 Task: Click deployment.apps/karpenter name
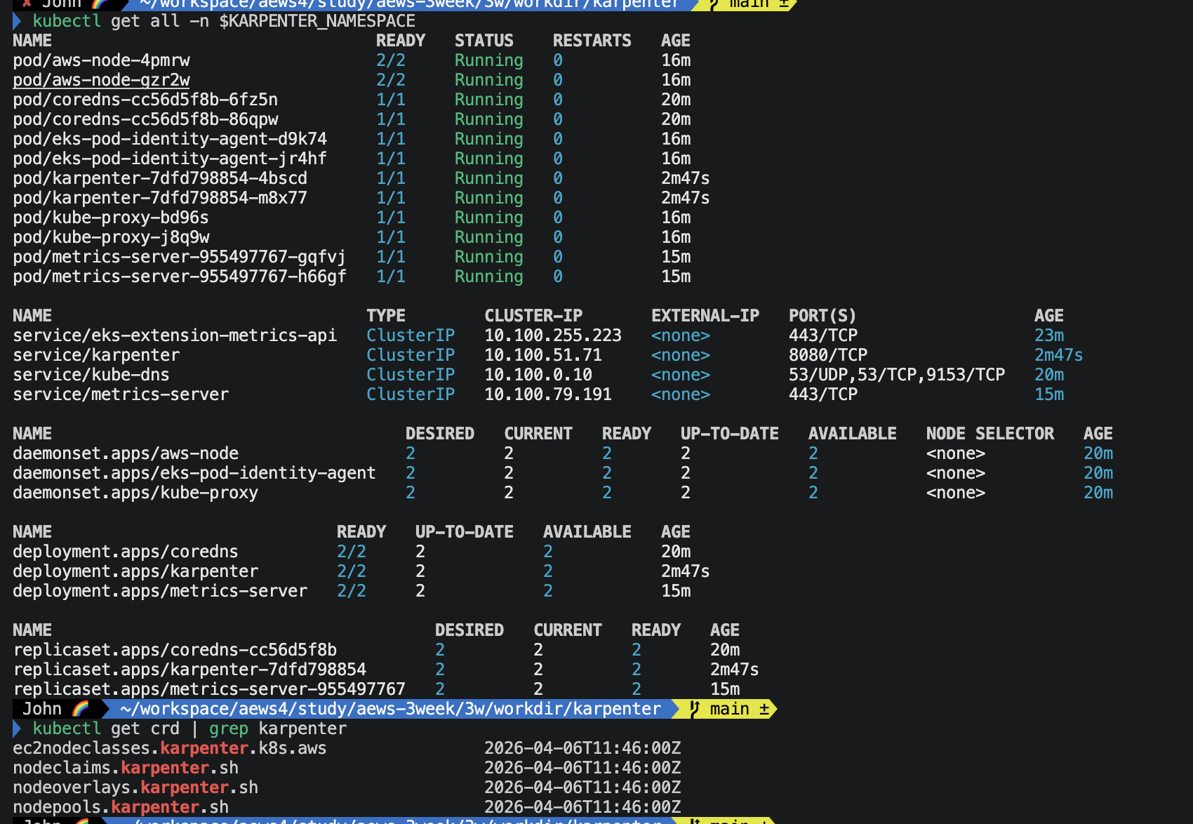[135, 571]
